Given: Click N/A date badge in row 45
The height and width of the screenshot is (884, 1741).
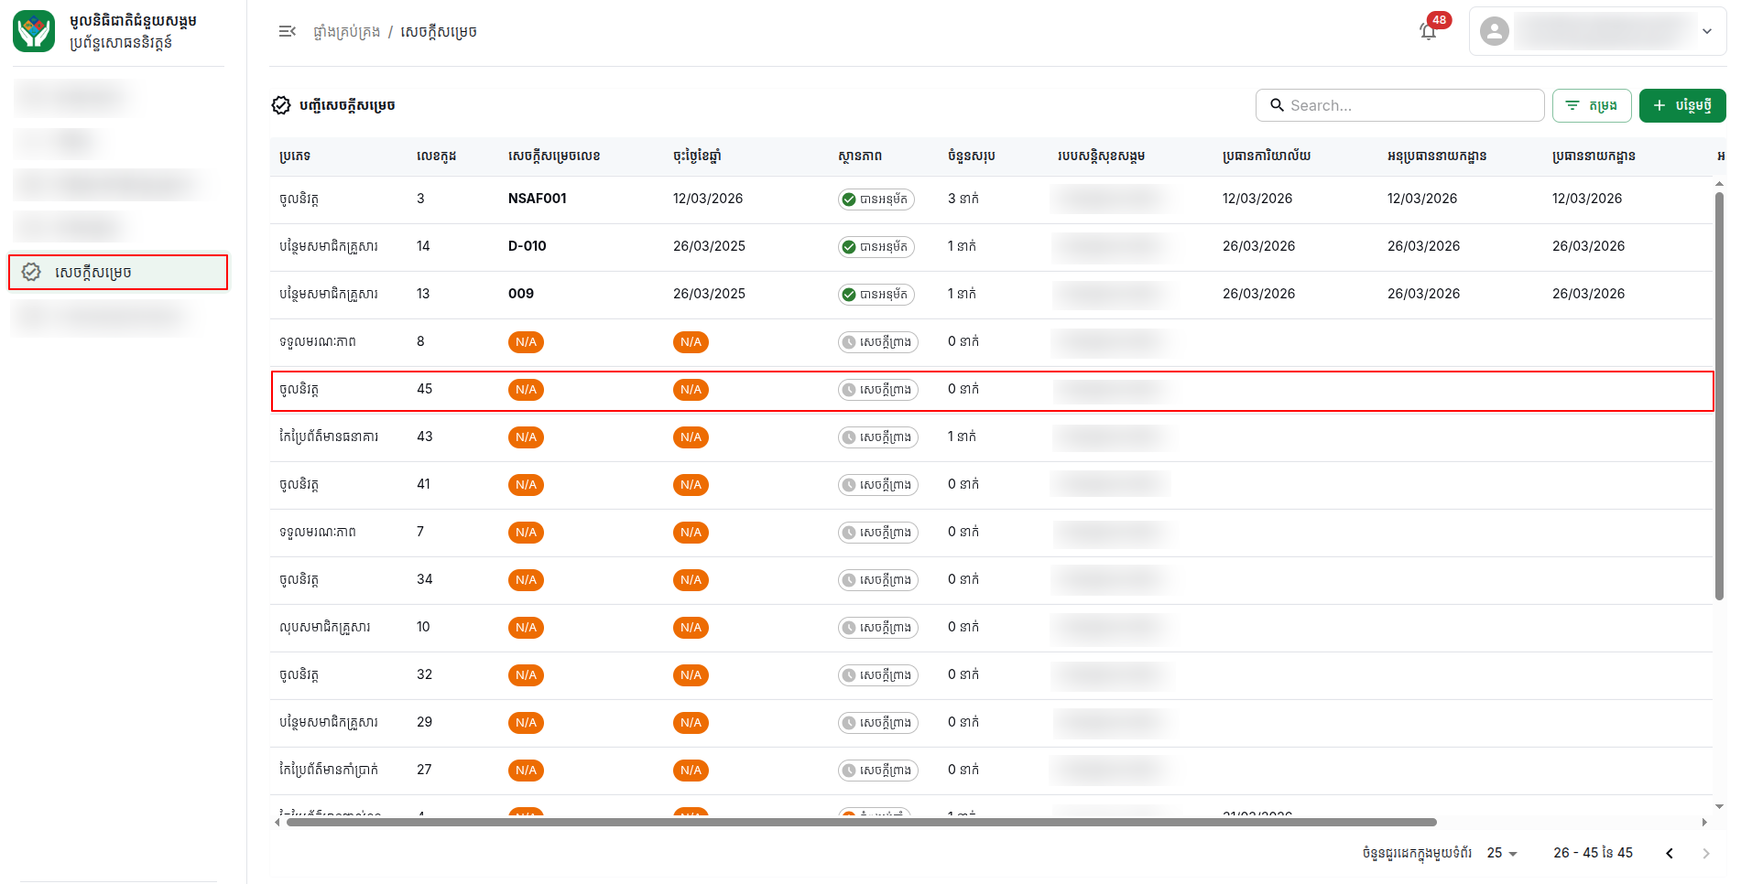Looking at the screenshot, I should coord(691,390).
